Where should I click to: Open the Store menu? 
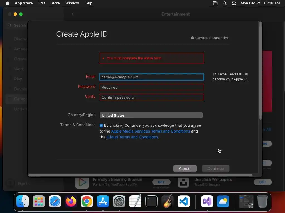coord(55,3)
